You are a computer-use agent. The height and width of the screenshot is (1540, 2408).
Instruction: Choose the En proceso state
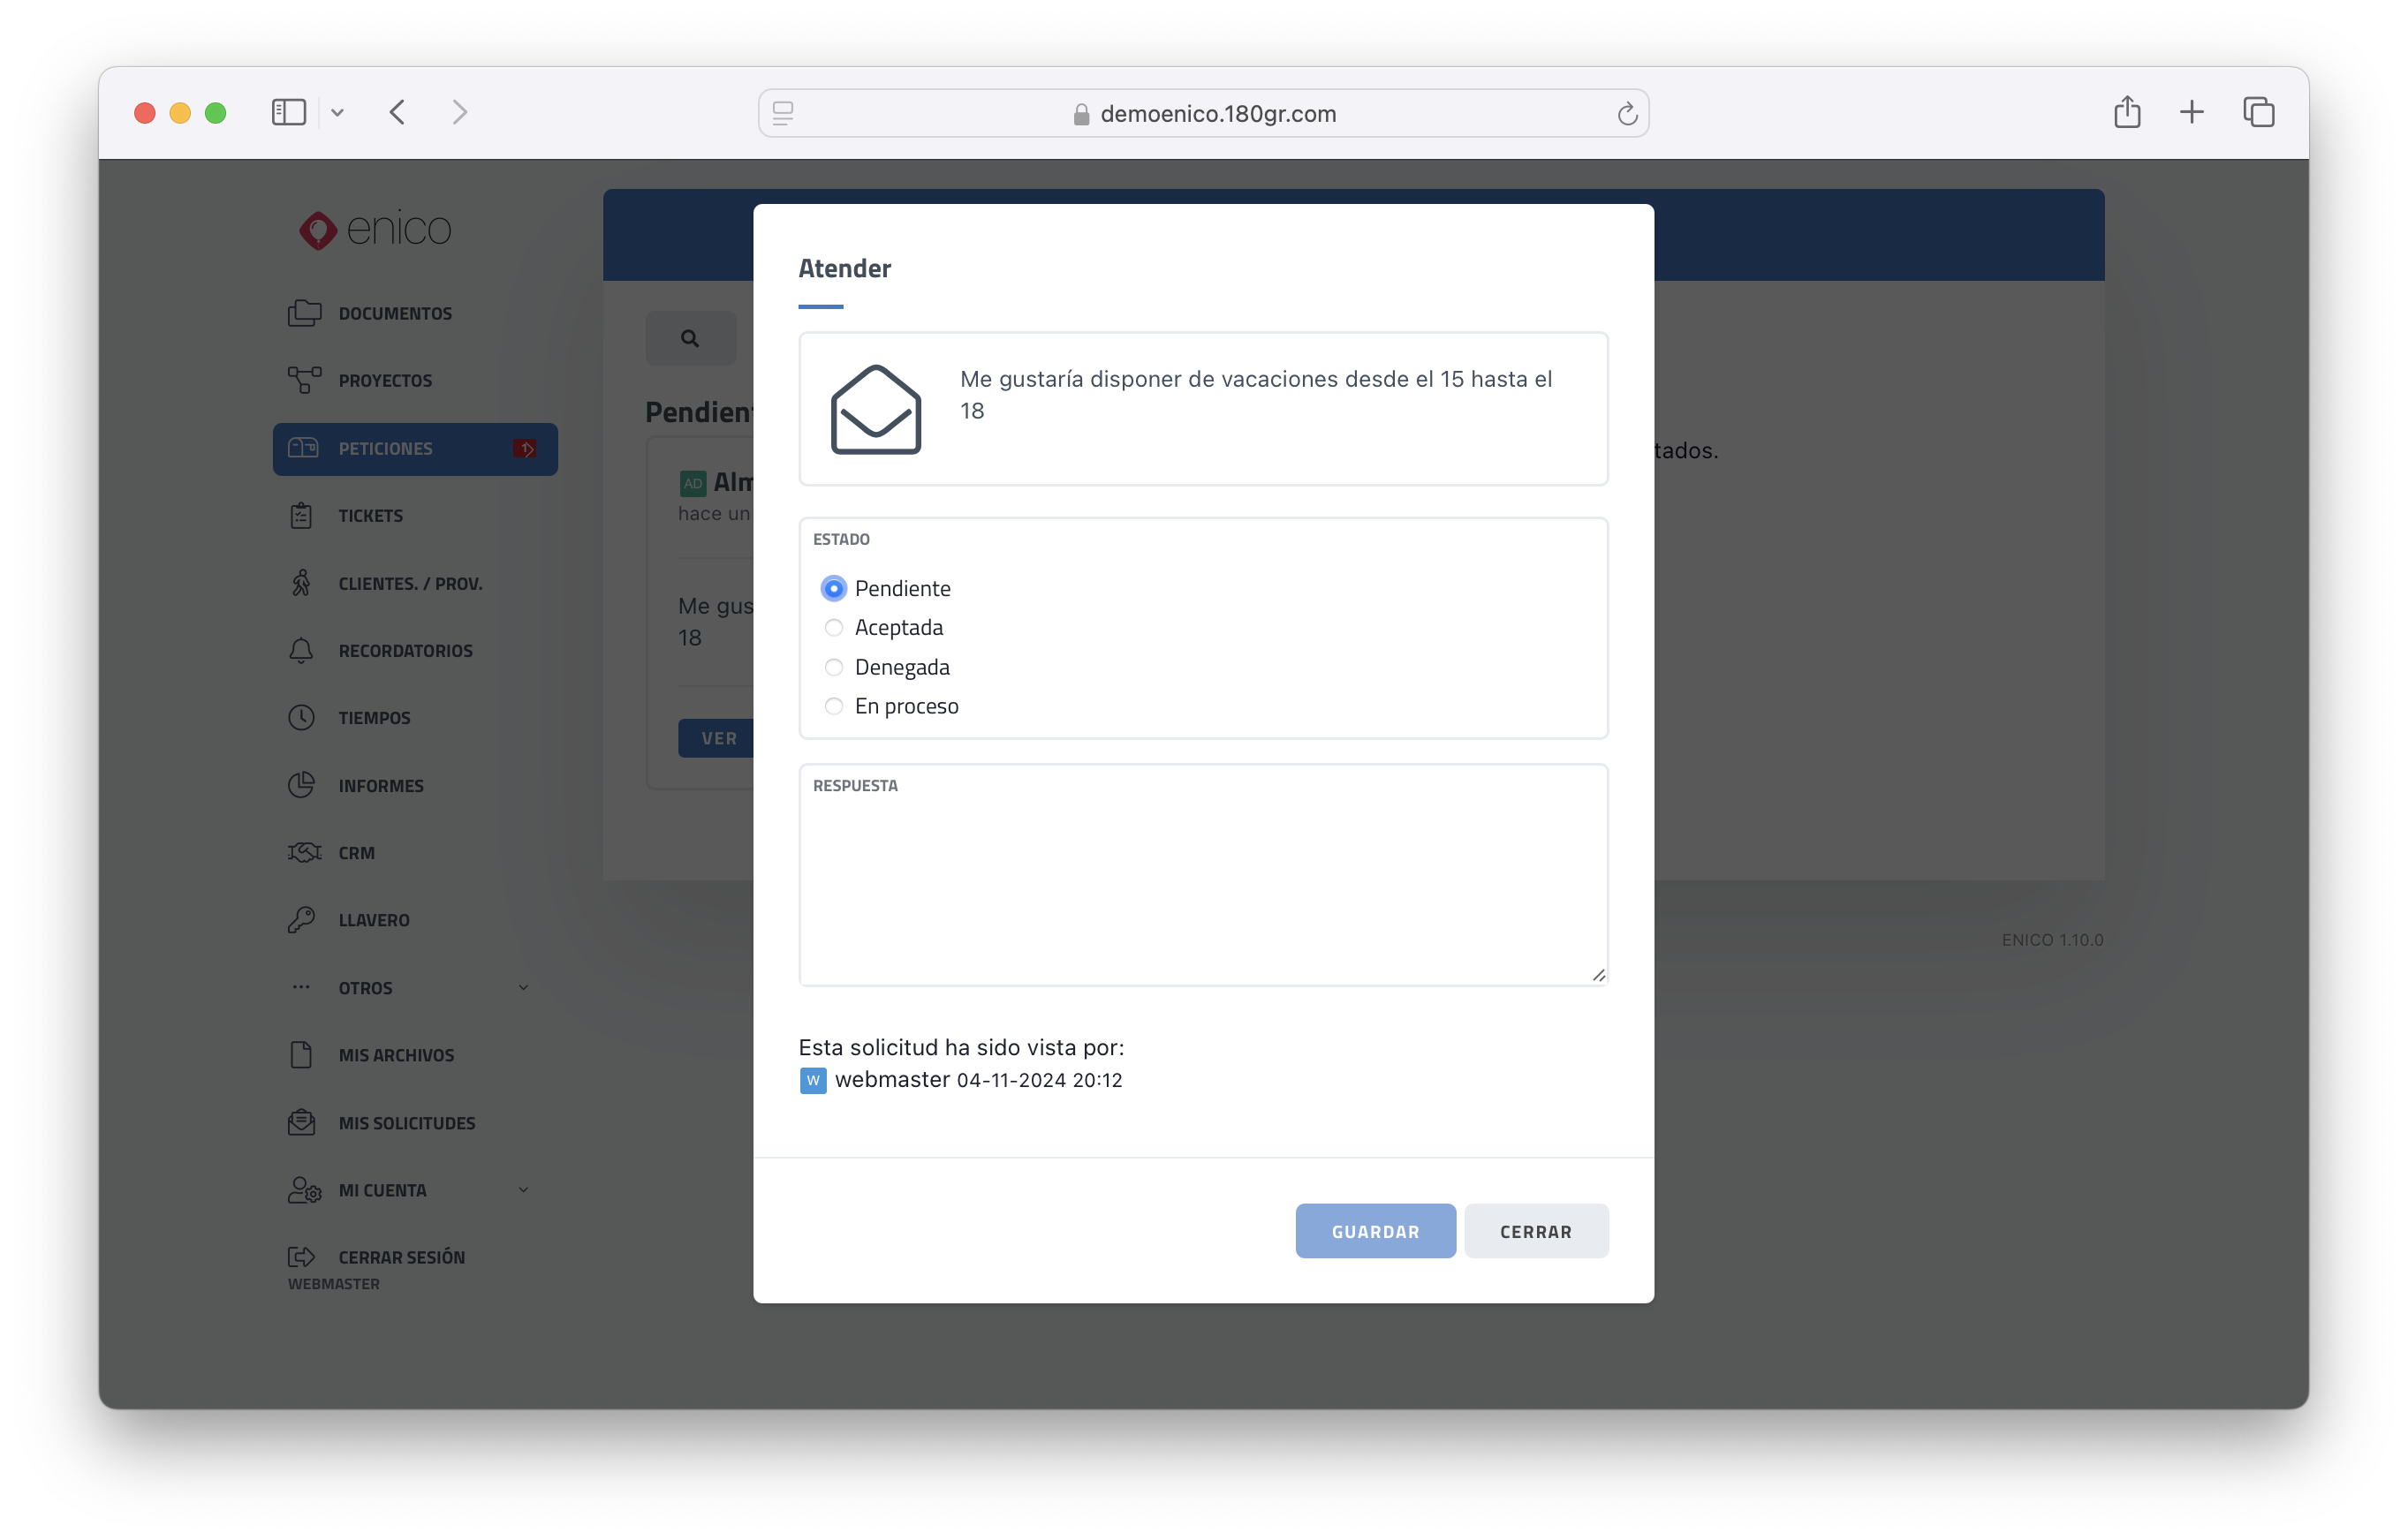pyautogui.click(x=833, y=707)
